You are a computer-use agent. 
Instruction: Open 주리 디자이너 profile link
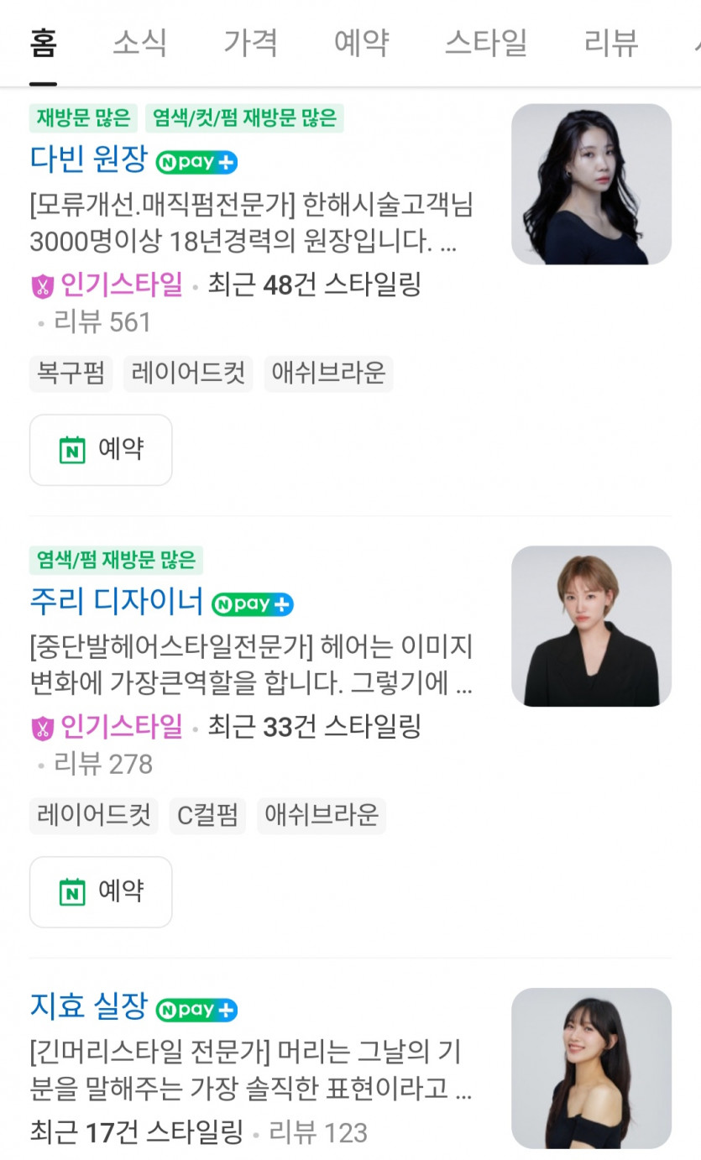pos(117,601)
